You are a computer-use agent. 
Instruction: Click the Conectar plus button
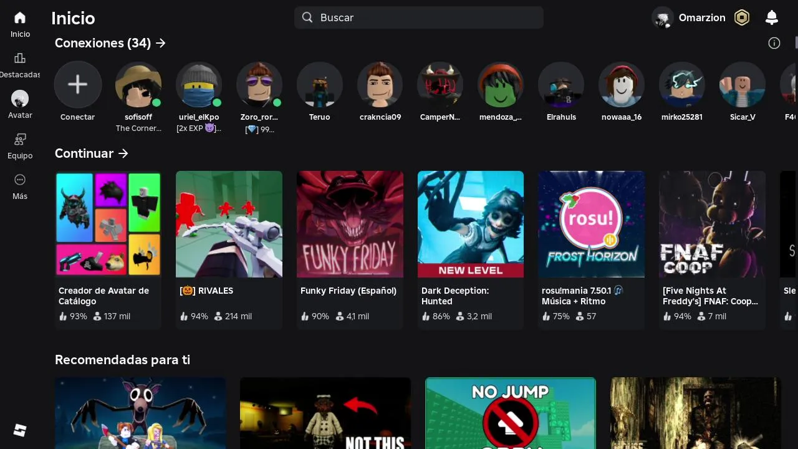tap(78, 84)
